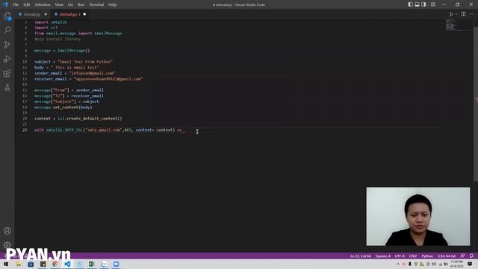The image size is (478, 269).
Task: Open Zoom from the taskbar
Action: pyautogui.click(x=117, y=264)
